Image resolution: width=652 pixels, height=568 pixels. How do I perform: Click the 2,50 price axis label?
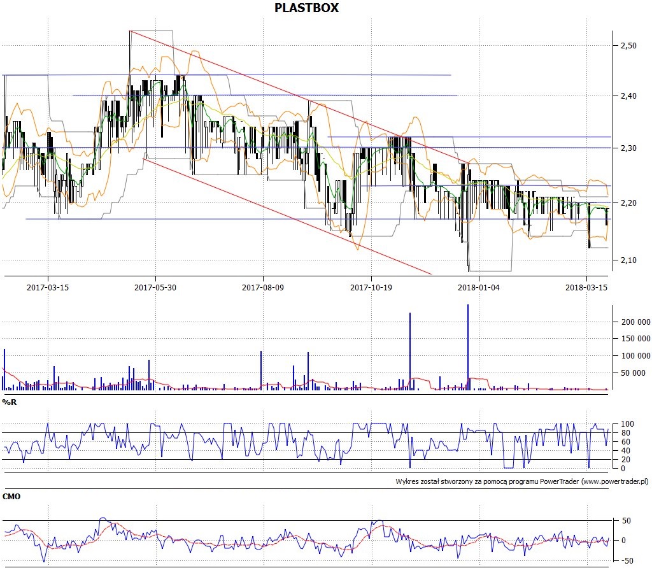click(628, 45)
